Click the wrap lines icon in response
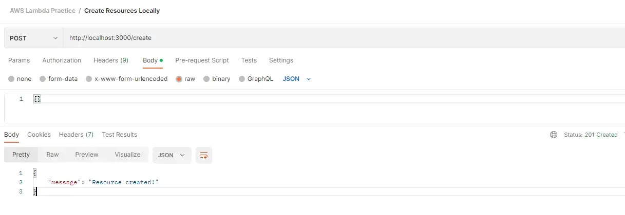Image resolution: width=625 pixels, height=215 pixels. click(204, 155)
